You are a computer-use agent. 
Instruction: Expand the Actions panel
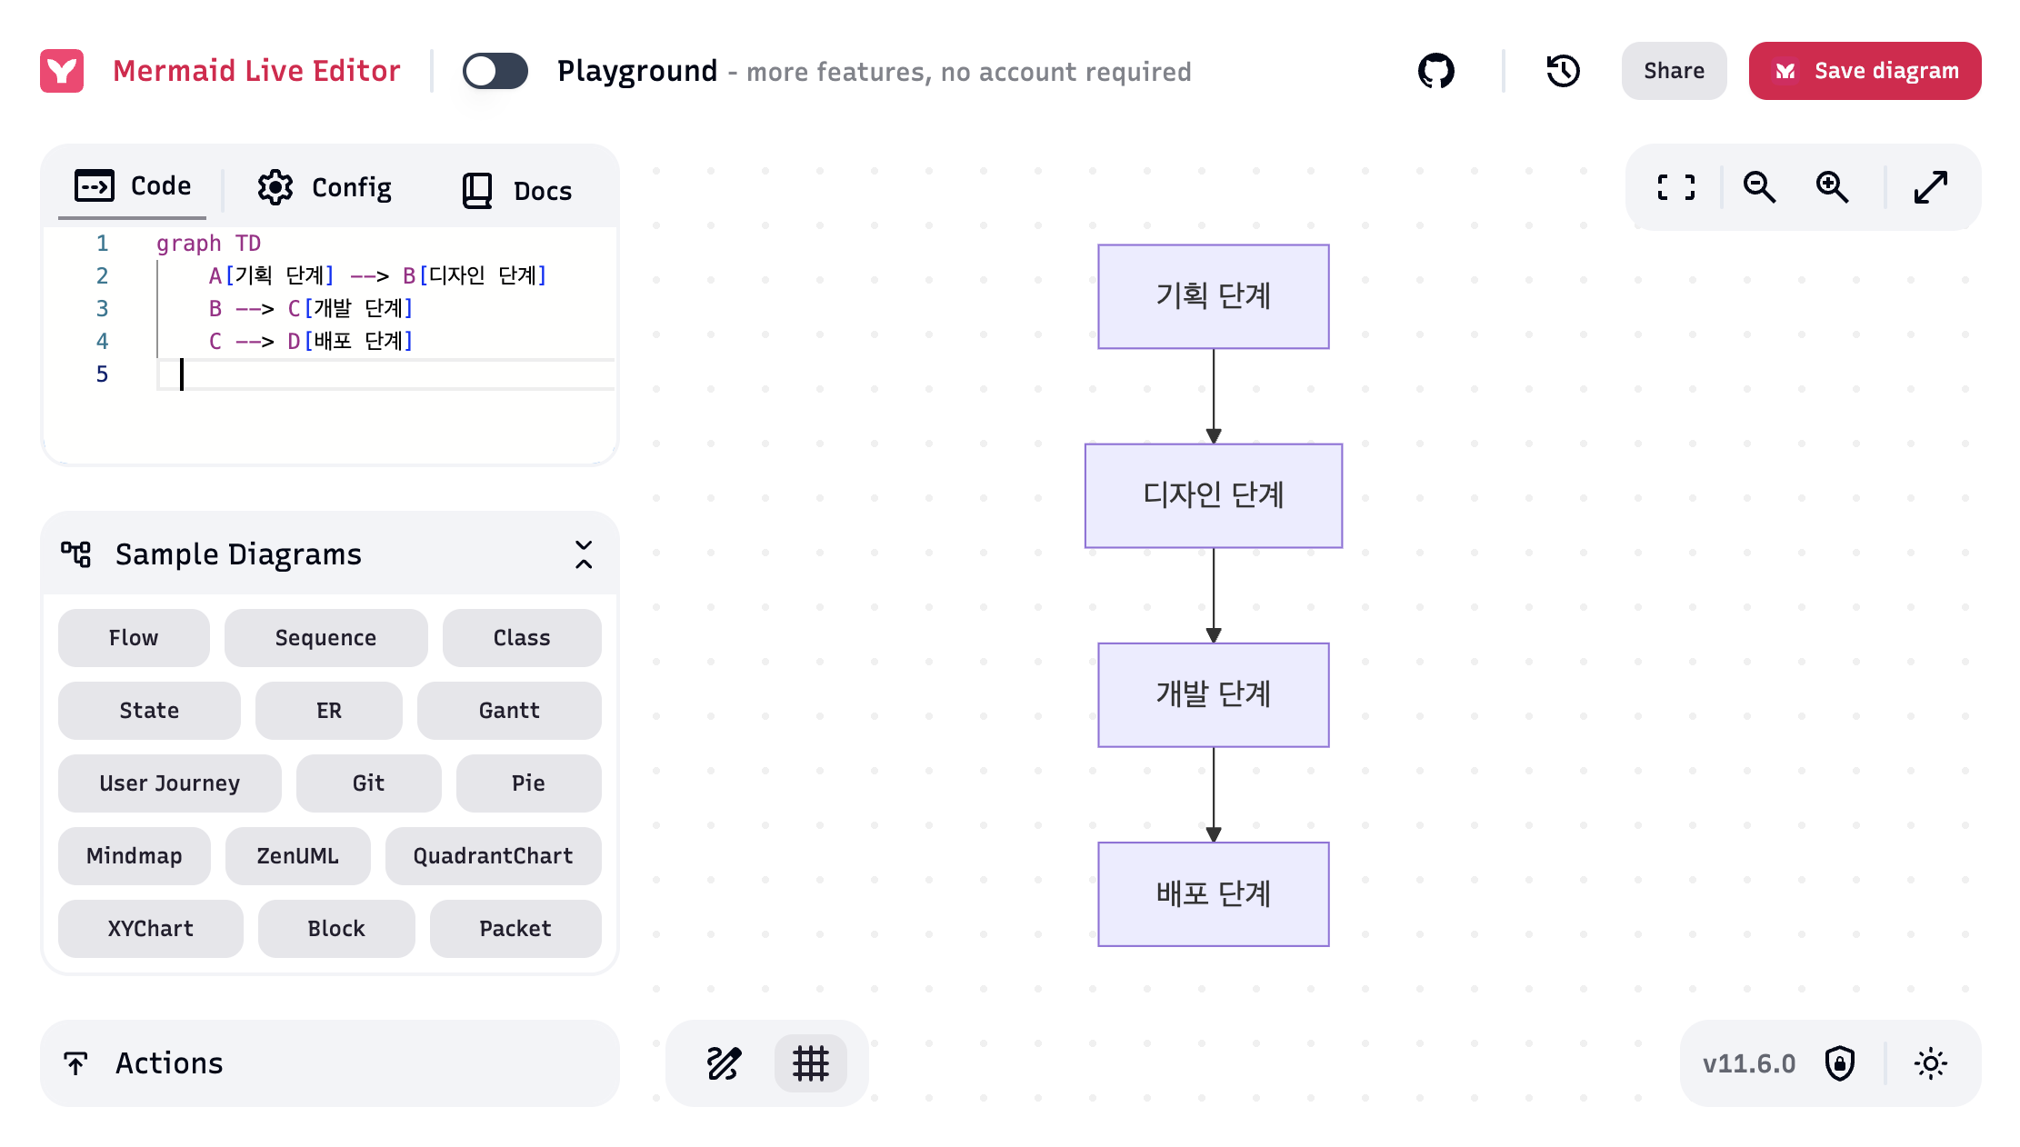click(330, 1063)
